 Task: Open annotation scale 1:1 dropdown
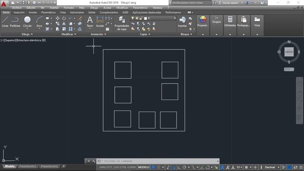coord(239,167)
